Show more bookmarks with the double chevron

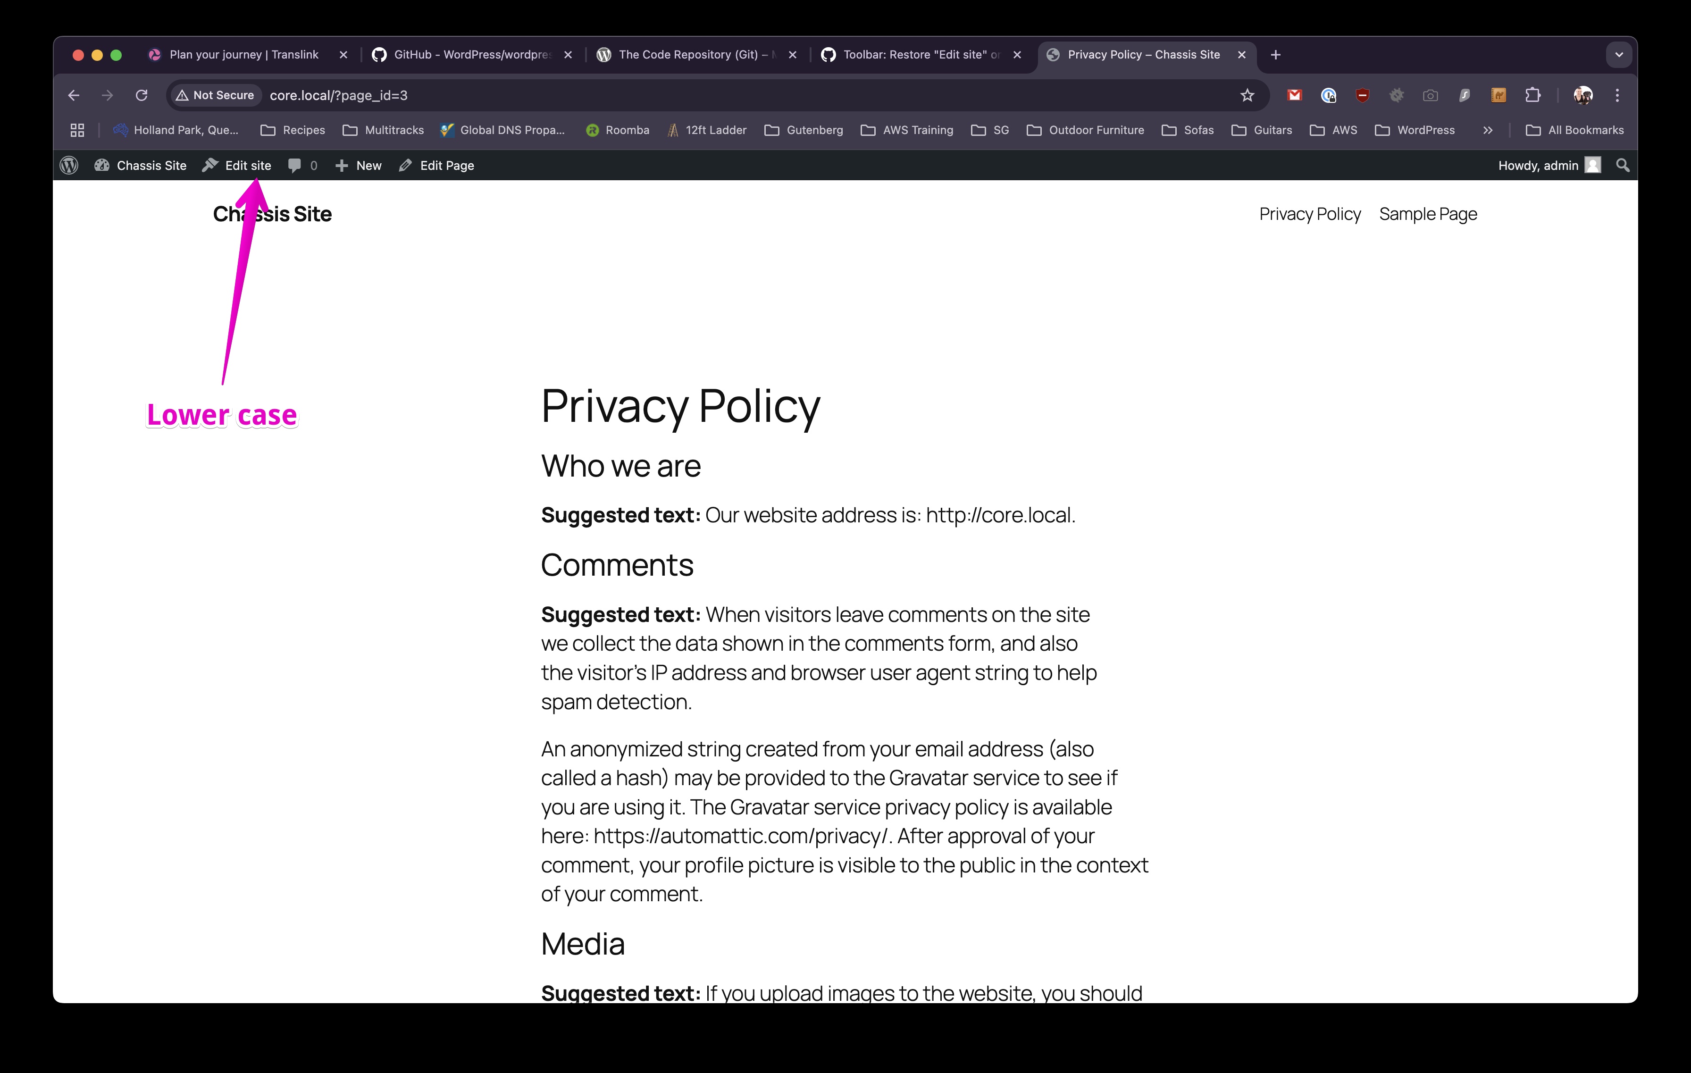pos(1487,130)
